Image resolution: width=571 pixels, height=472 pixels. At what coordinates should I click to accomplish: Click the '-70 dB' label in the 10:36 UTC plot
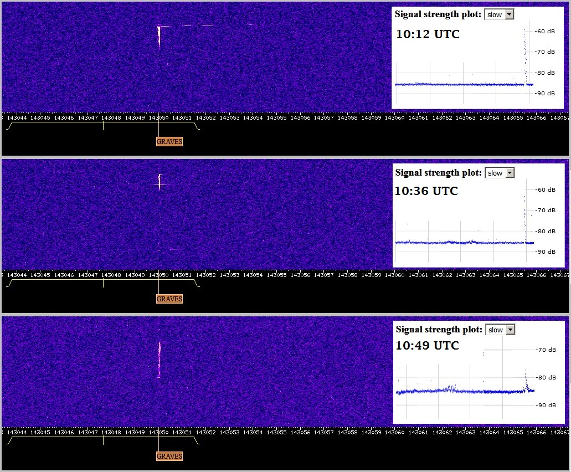[545, 210]
